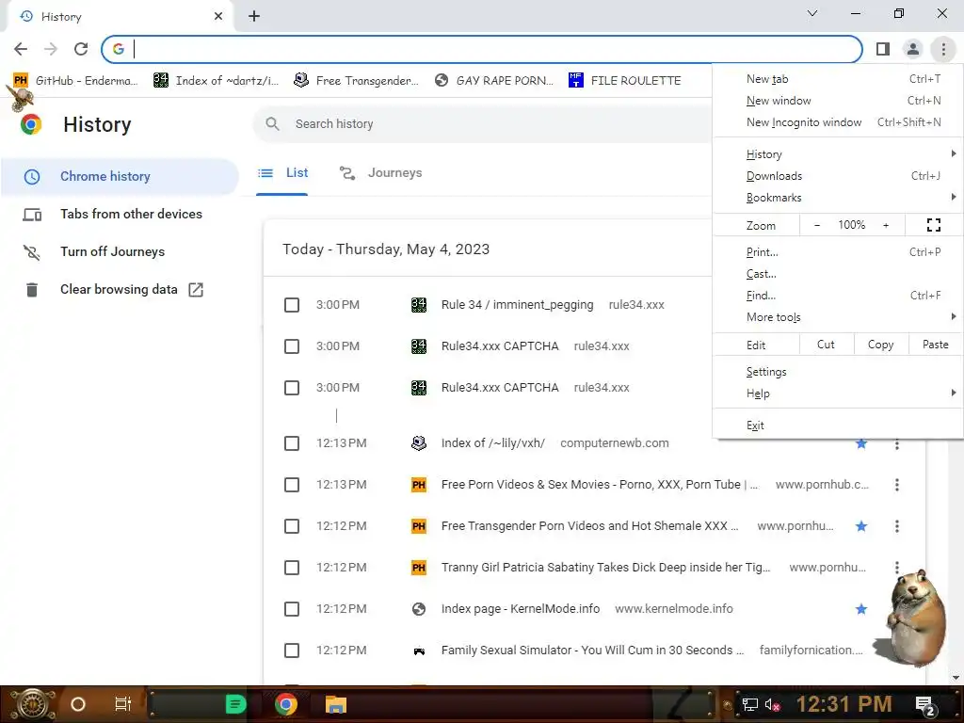Expand the History submenu in Chrome menu
Viewport: 964px width, 723px height.
pyautogui.click(x=837, y=154)
